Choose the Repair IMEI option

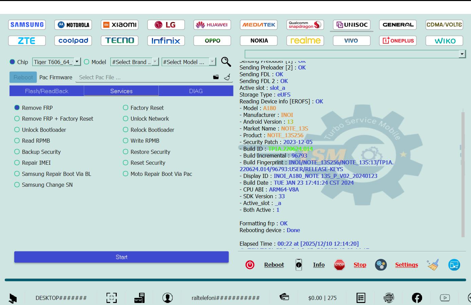tap(33, 163)
